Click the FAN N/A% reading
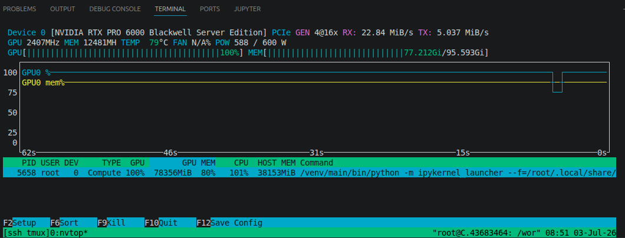This screenshot has height=238, width=625. click(x=192, y=42)
